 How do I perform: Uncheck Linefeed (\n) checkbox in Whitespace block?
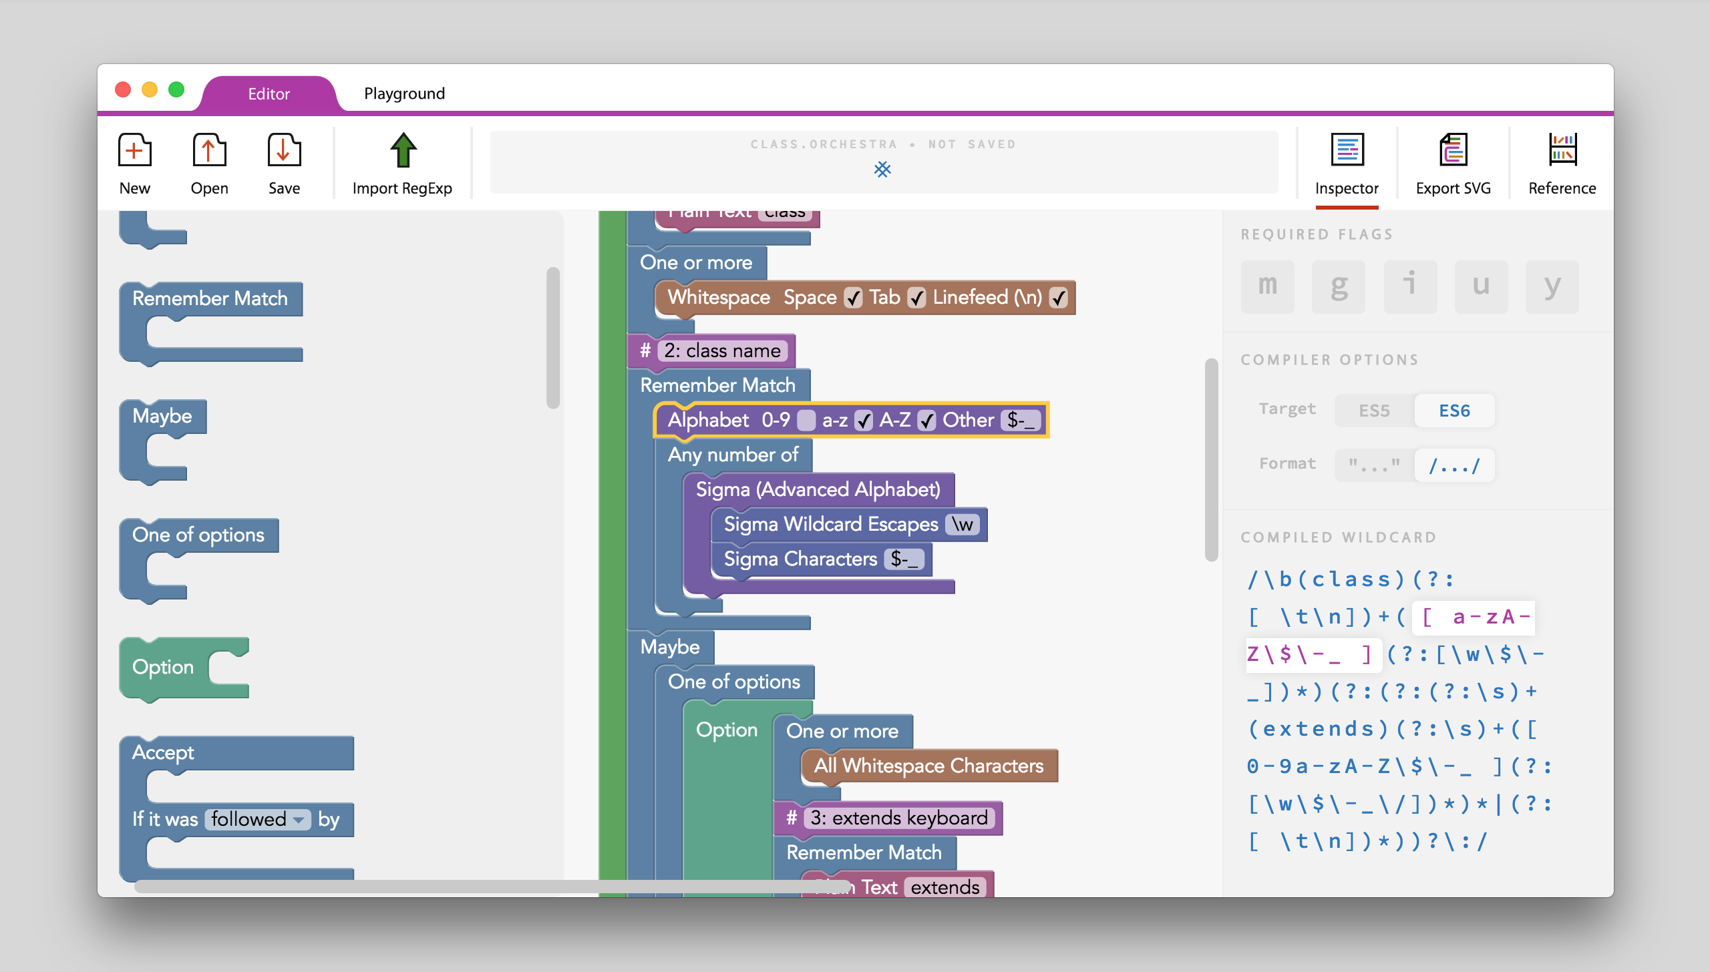click(x=1058, y=298)
